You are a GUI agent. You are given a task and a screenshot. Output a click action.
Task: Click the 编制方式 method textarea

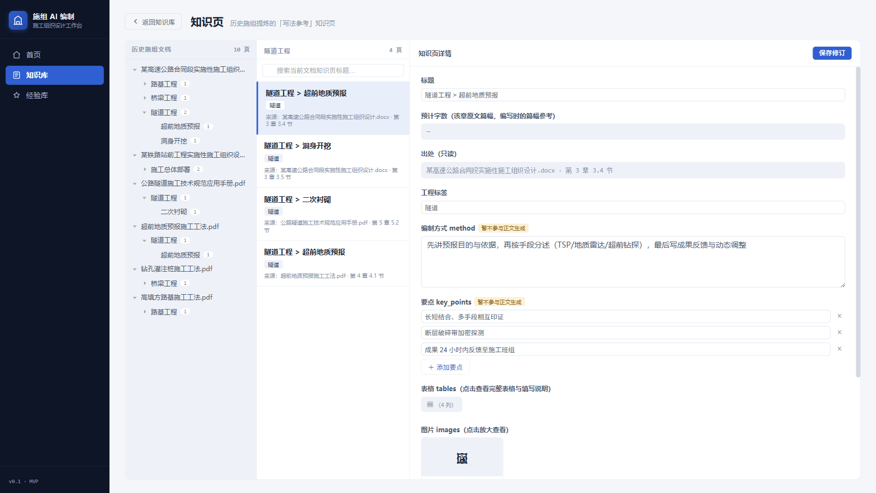click(x=633, y=262)
